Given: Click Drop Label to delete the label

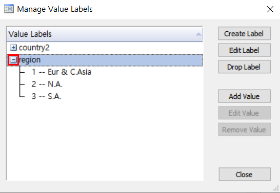Looking at the screenshot, I should 244,67.
